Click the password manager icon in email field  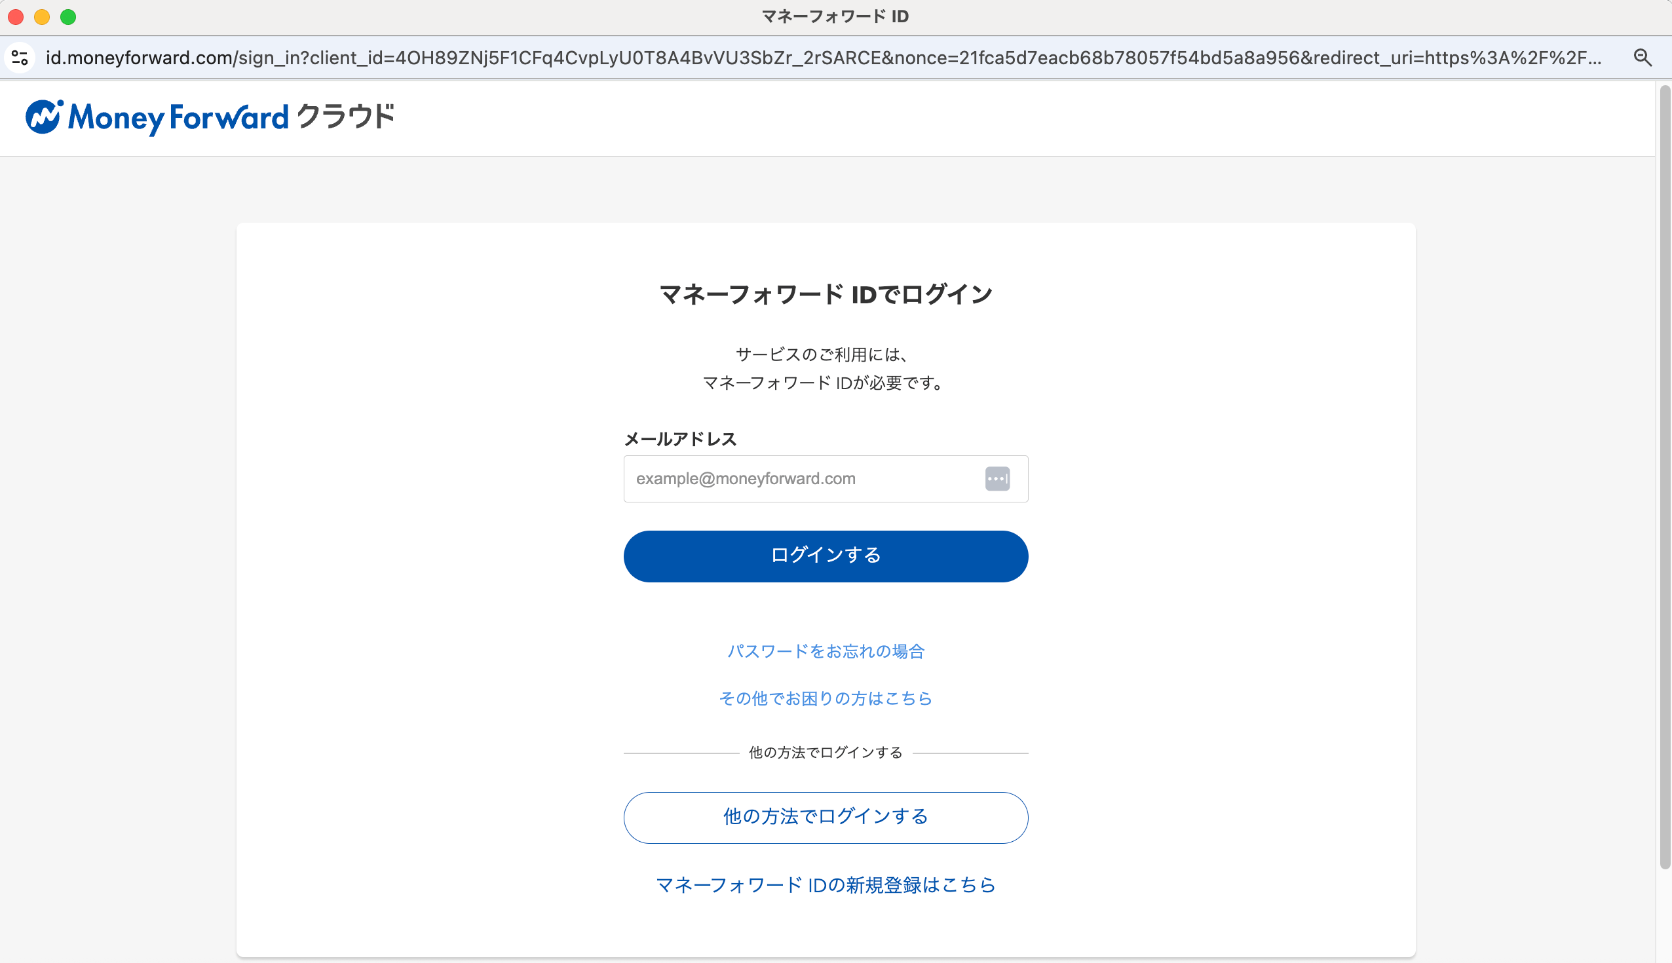pos(997,479)
